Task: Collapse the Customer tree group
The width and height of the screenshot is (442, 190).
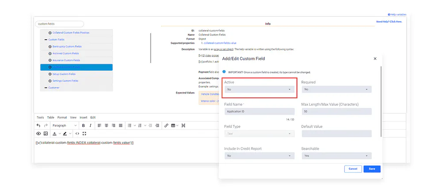Action: click(x=46, y=88)
